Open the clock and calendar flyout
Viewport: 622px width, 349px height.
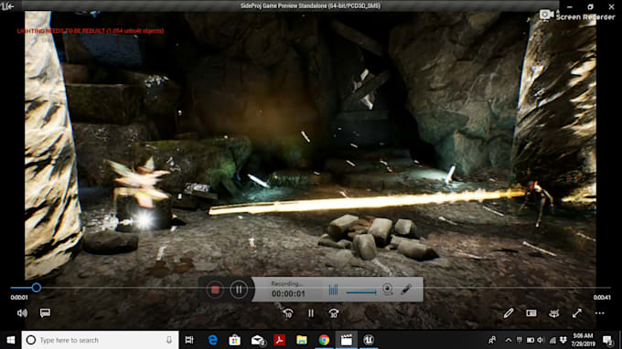(584, 340)
